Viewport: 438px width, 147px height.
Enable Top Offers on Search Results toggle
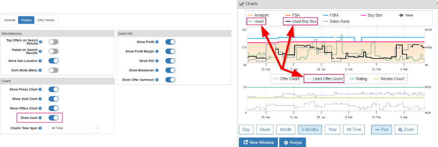point(53,42)
